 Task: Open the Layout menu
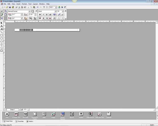click(x=35, y=4)
